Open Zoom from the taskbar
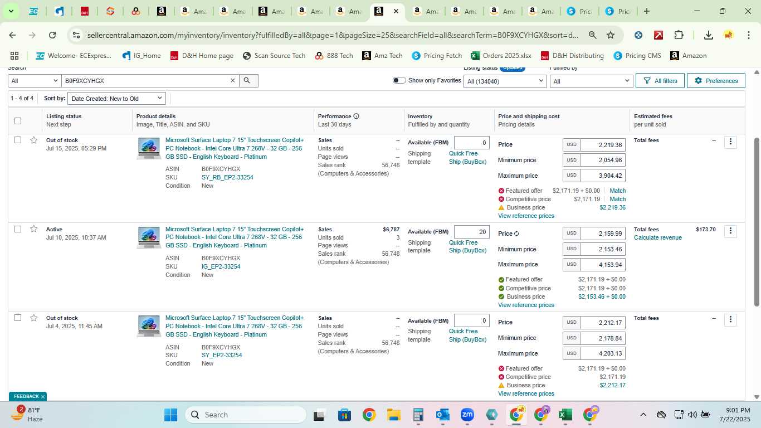This screenshot has width=761, height=428. pyautogui.click(x=467, y=415)
